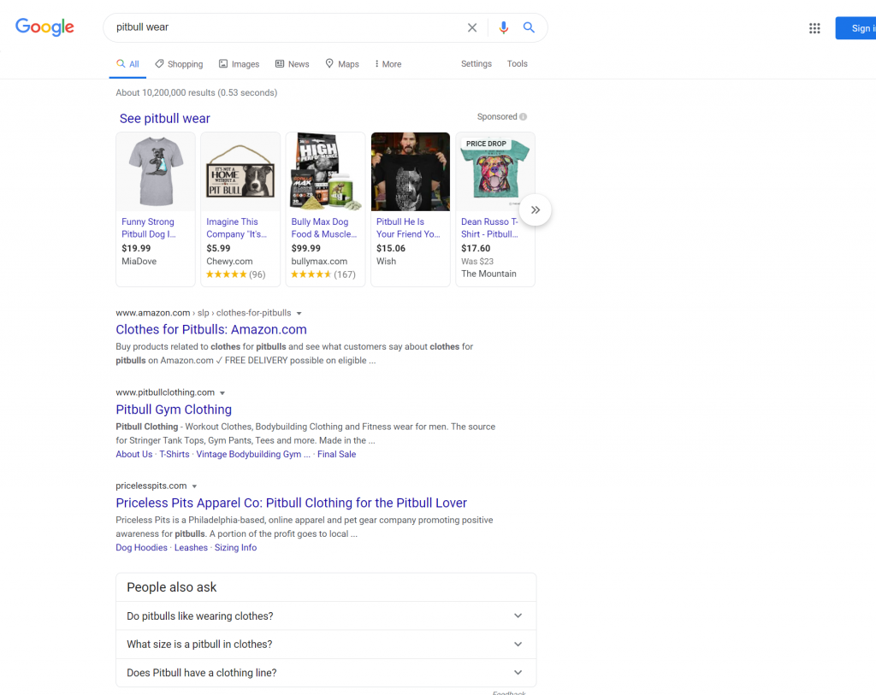Open Pitbull He Is Your Friend title
This screenshot has height=695, width=876.
pos(408,227)
